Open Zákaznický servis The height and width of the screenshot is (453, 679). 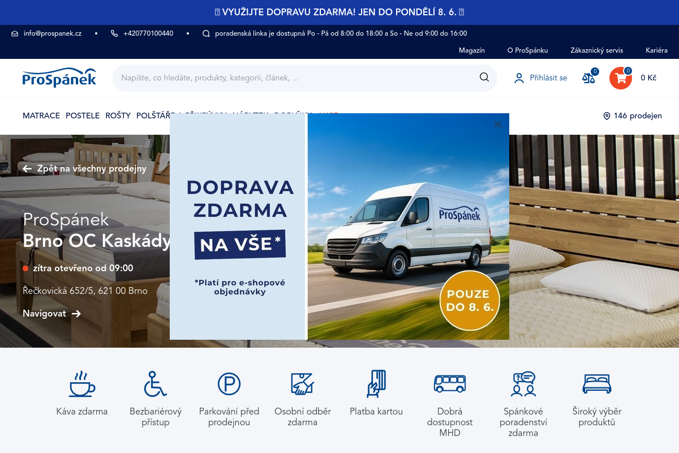tap(597, 50)
